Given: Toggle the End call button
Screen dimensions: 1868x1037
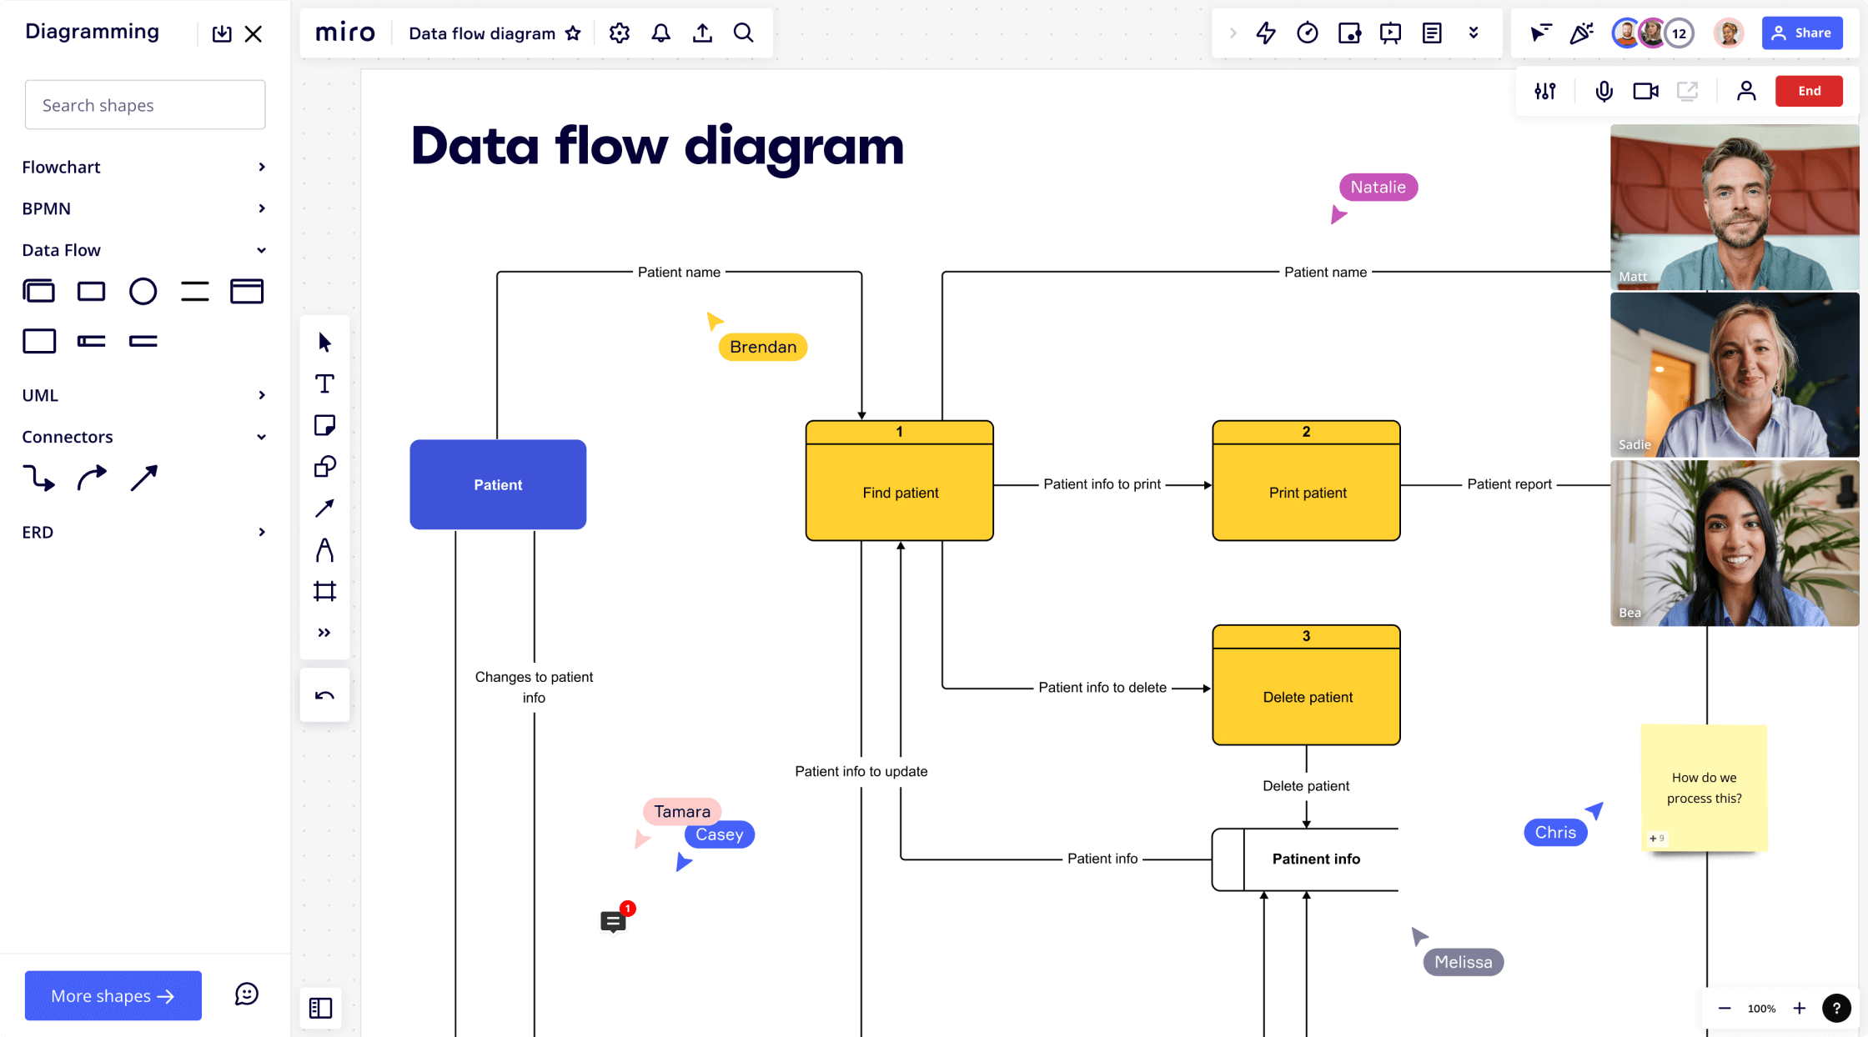Looking at the screenshot, I should tap(1810, 91).
